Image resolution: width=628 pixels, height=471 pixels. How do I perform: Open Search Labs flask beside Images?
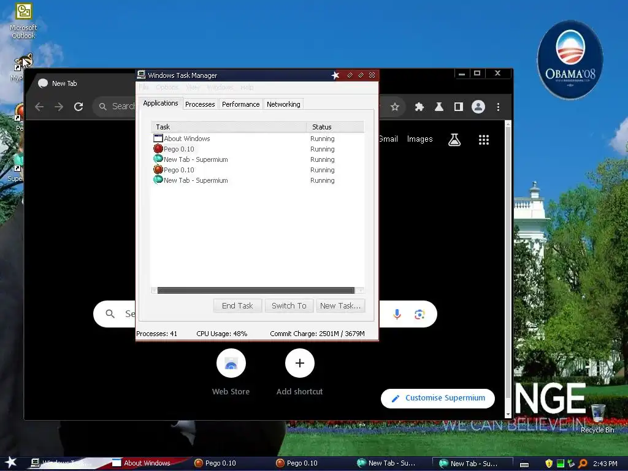(x=454, y=139)
